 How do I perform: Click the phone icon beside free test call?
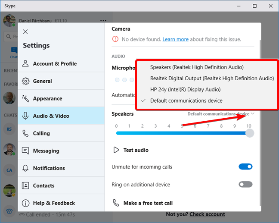pyautogui.click(x=116, y=203)
